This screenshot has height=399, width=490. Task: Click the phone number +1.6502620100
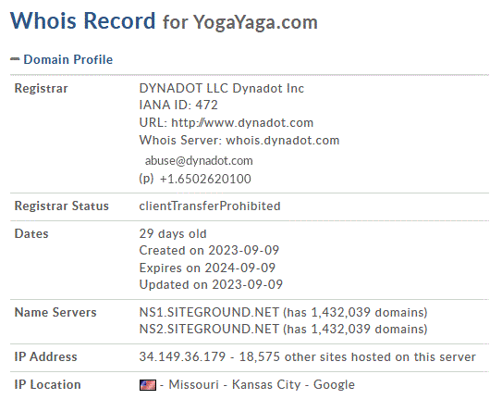coord(205,179)
